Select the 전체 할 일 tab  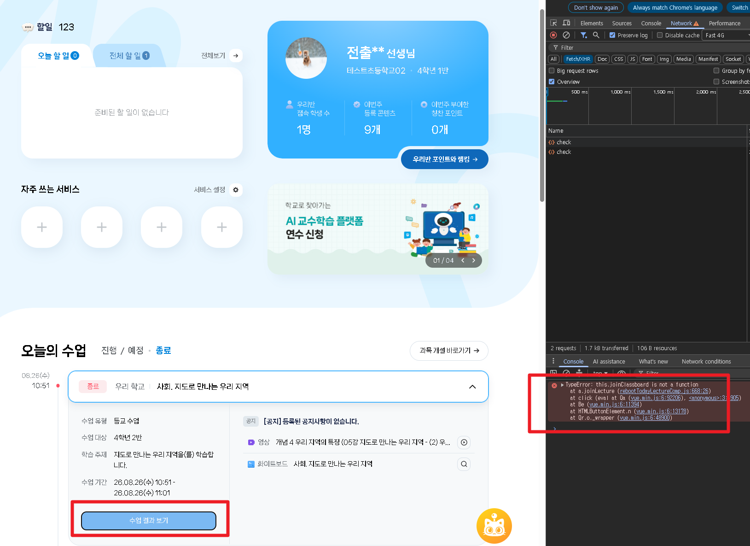point(129,56)
